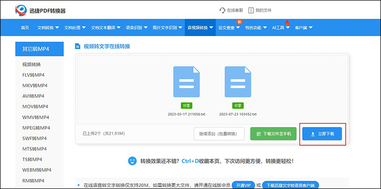Select WEBM转MP4 in the sidebar
381x189 pixels.
pos(37,170)
